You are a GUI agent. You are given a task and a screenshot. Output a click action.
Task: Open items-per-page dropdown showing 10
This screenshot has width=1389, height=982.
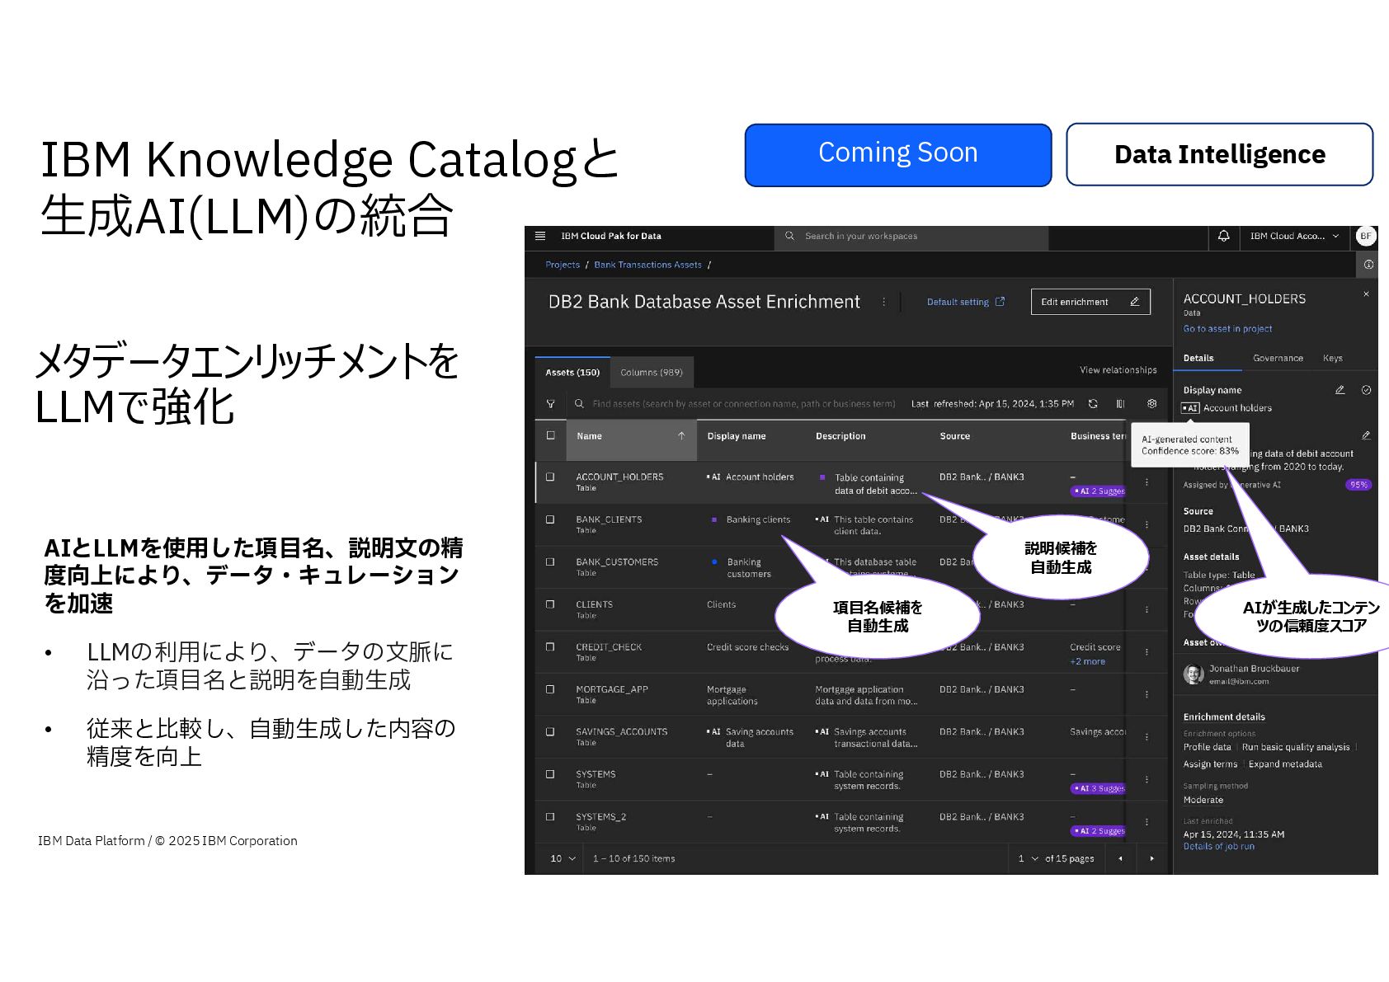tap(563, 859)
